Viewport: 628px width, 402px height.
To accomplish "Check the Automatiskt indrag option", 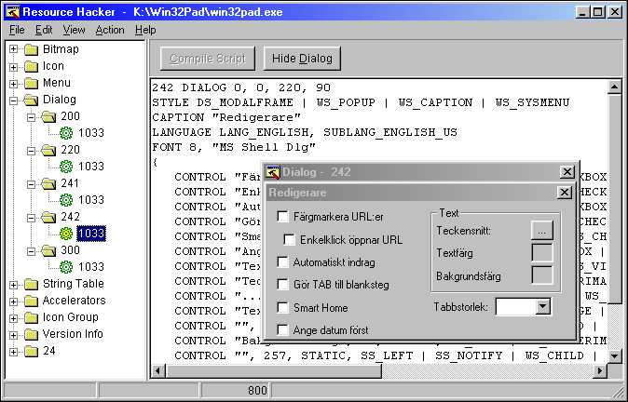I will pos(282,262).
